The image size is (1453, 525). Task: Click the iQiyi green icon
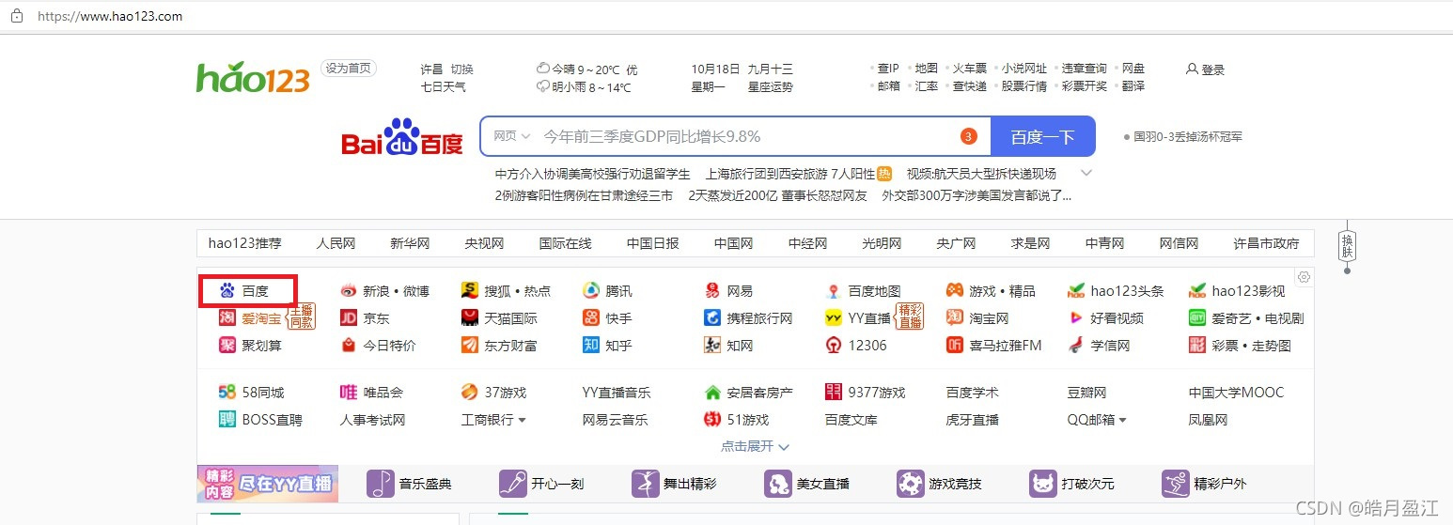pyautogui.click(x=1196, y=318)
